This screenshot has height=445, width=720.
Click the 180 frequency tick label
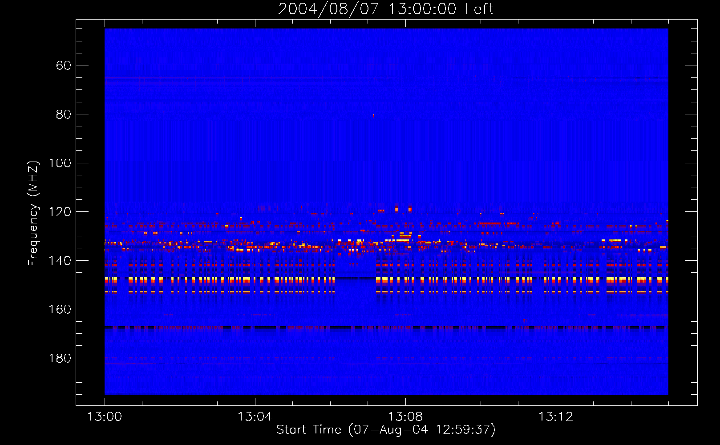[x=60, y=358]
